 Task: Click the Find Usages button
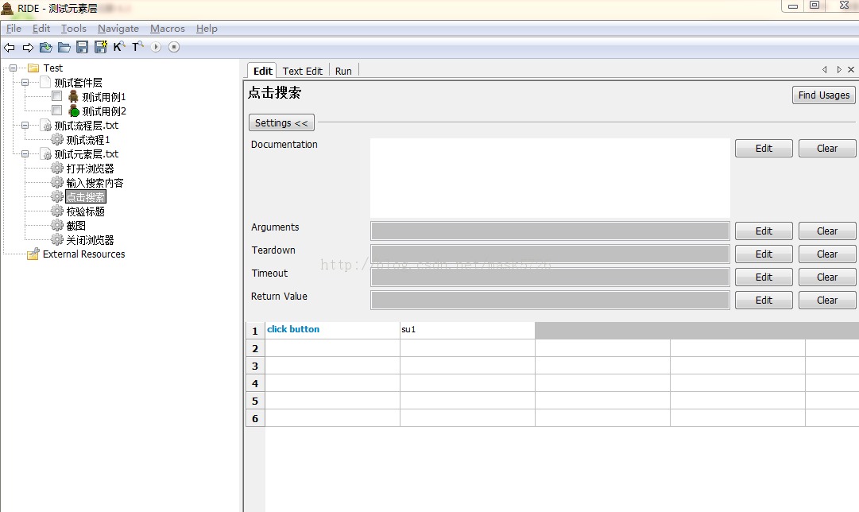tap(824, 95)
